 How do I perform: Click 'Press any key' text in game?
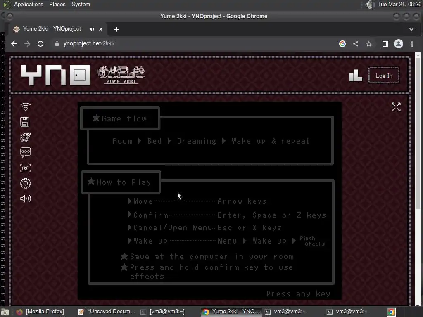(298, 293)
